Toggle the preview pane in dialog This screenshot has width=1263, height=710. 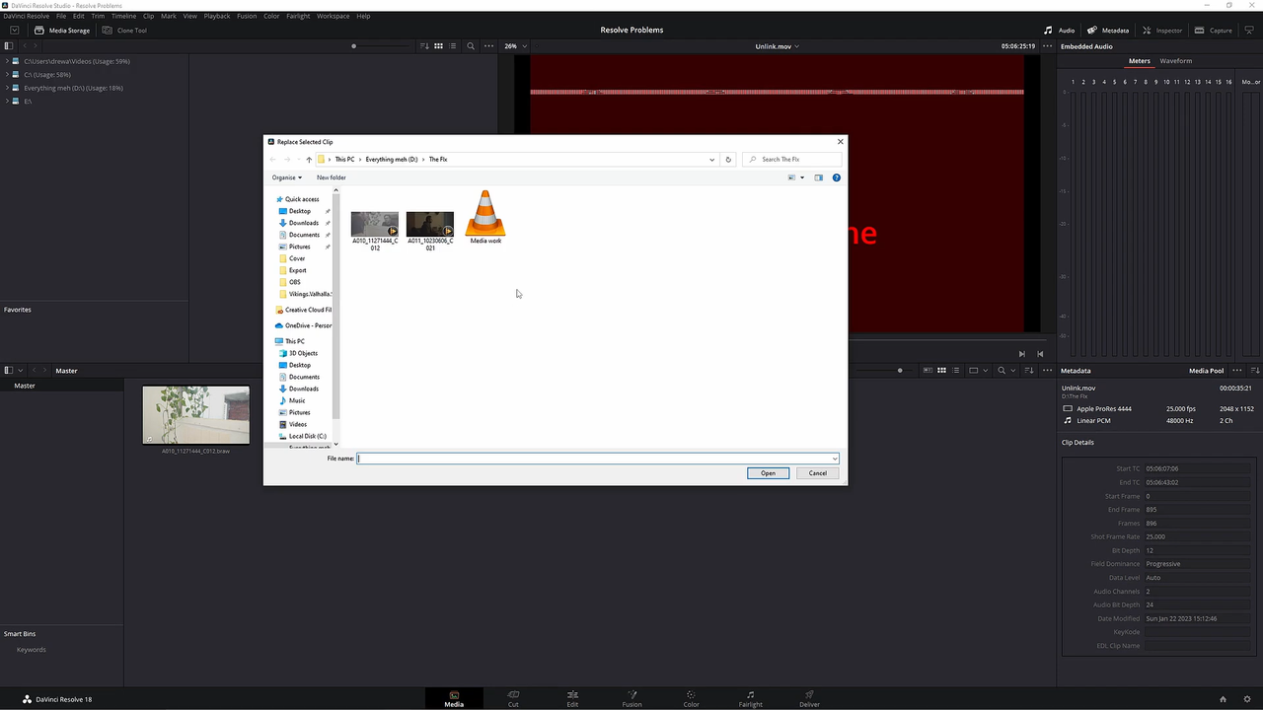(x=818, y=177)
